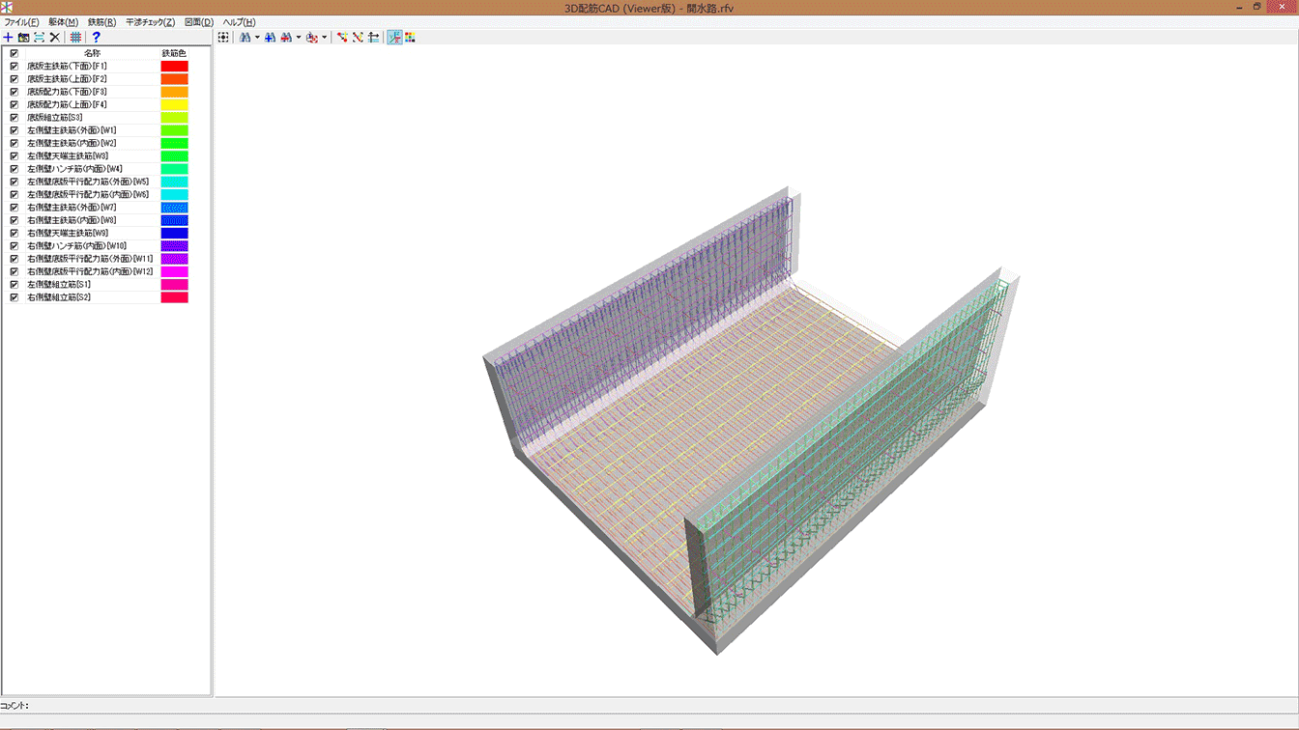Select the row name 右側壁主鉄筋(内面)[W8]
The height and width of the screenshot is (730, 1299).
pyautogui.click(x=72, y=220)
